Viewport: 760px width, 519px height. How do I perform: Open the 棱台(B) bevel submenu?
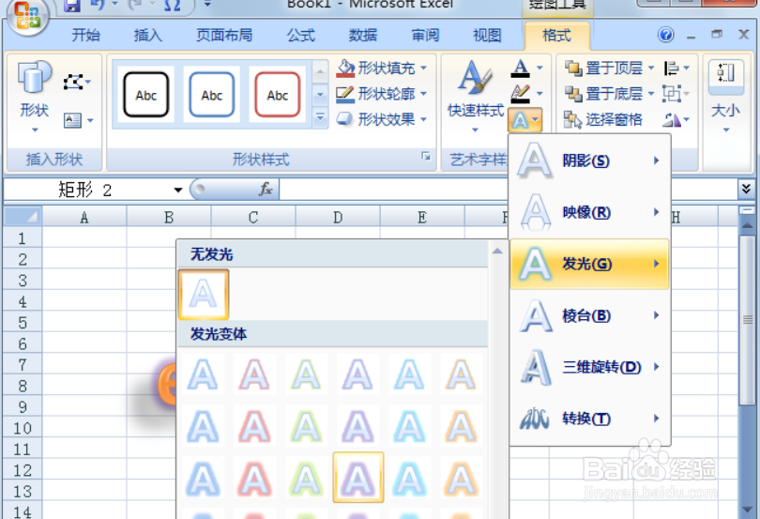[x=589, y=315]
